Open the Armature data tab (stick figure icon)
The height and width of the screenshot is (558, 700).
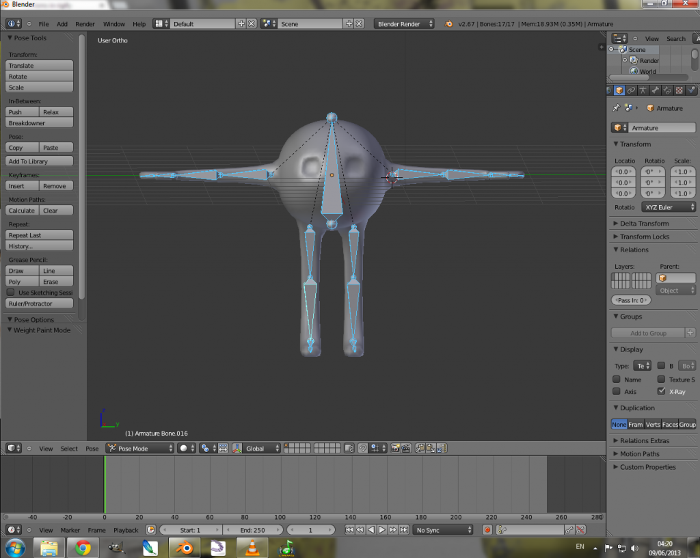[643, 90]
